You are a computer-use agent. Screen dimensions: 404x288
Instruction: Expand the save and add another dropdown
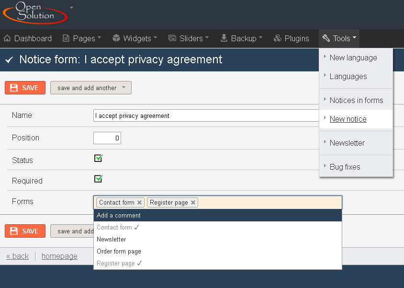click(123, 88)
